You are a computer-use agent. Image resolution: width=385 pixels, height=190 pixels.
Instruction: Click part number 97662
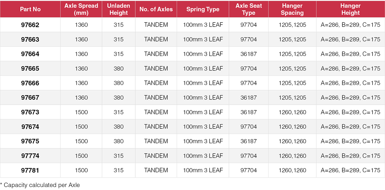[x=30, y=25]
